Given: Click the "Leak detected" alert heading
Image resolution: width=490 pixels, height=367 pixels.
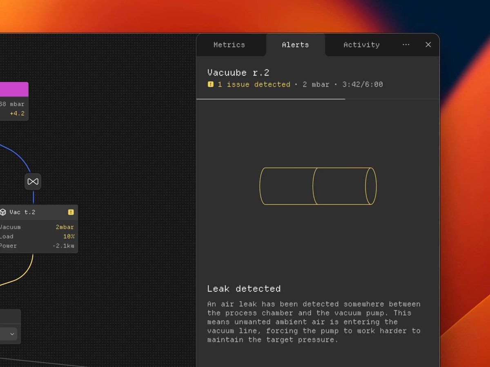Looking at the screenshot, I should (244, 289).
